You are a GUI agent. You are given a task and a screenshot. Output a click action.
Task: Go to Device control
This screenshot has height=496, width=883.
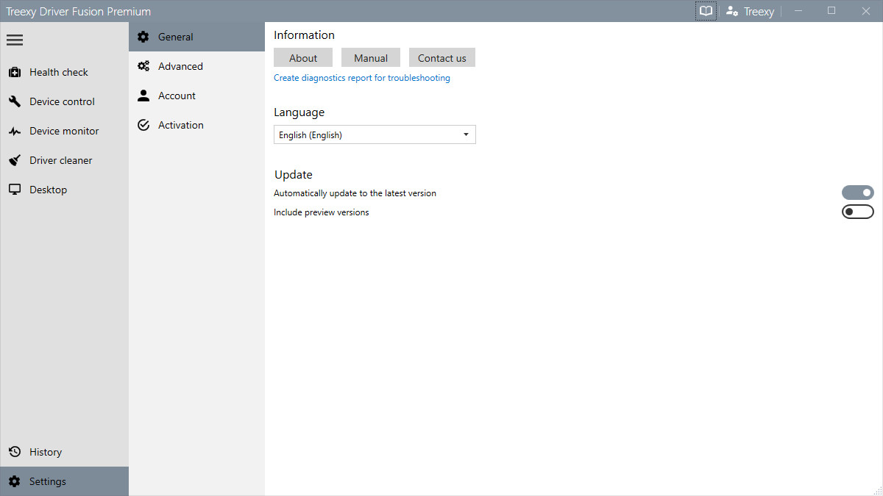[64, 101]
